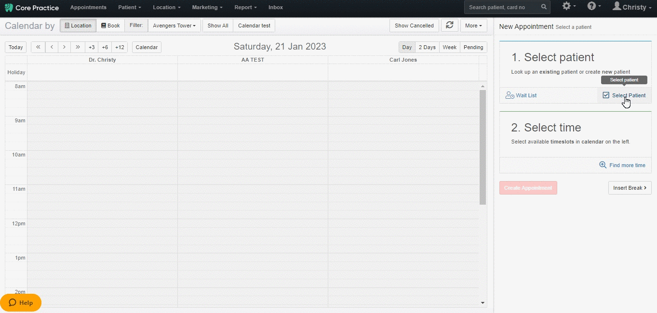This screenshot has width=657, height=313.
Task: Click the search magnifier icon
Action: click(544, 7)
